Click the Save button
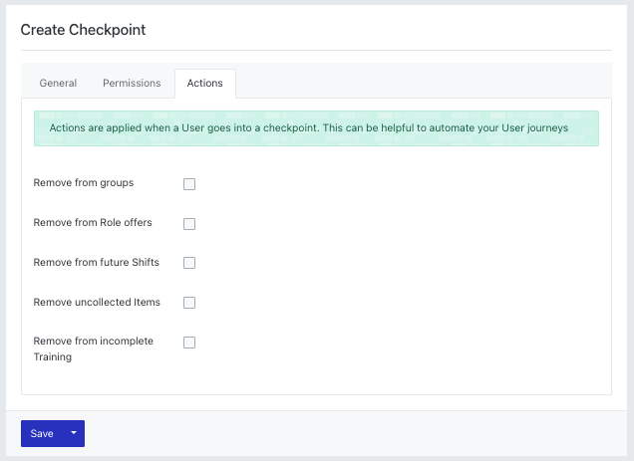The image size is (634, 461). (42, 433)
